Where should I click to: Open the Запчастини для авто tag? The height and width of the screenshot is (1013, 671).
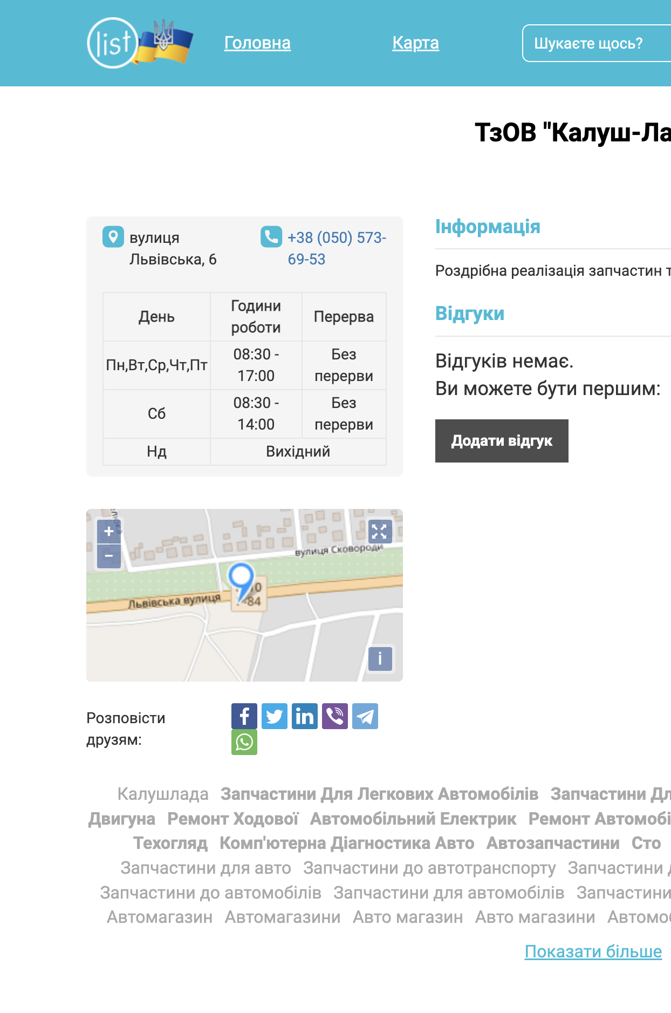pos(206,868)
